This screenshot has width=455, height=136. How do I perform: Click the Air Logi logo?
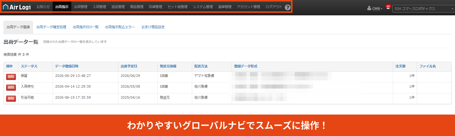coord(17,7)
